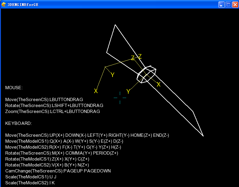Close the 3DENGINEforGE window
The height and width of the screenshot is (187, 239).
click(235, 4)
